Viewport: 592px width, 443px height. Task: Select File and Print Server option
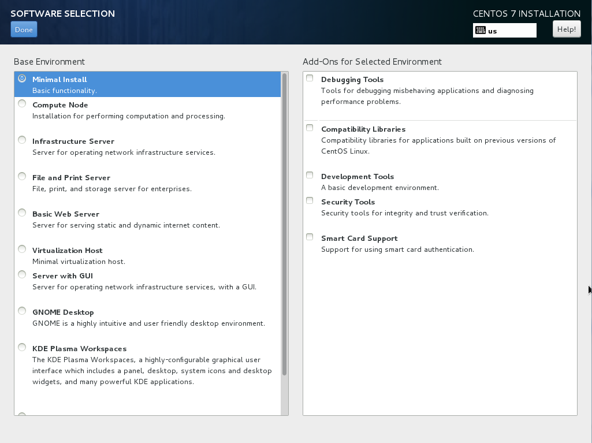(x=22, y=177)
